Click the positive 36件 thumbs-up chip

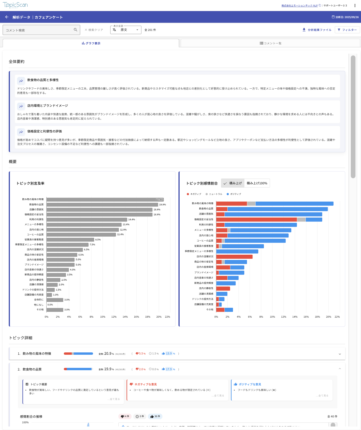(155, 417)
